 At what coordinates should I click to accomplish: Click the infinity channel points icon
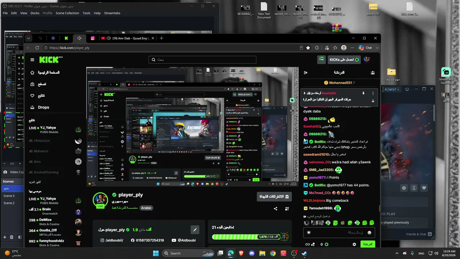click(x=307, y=244)
